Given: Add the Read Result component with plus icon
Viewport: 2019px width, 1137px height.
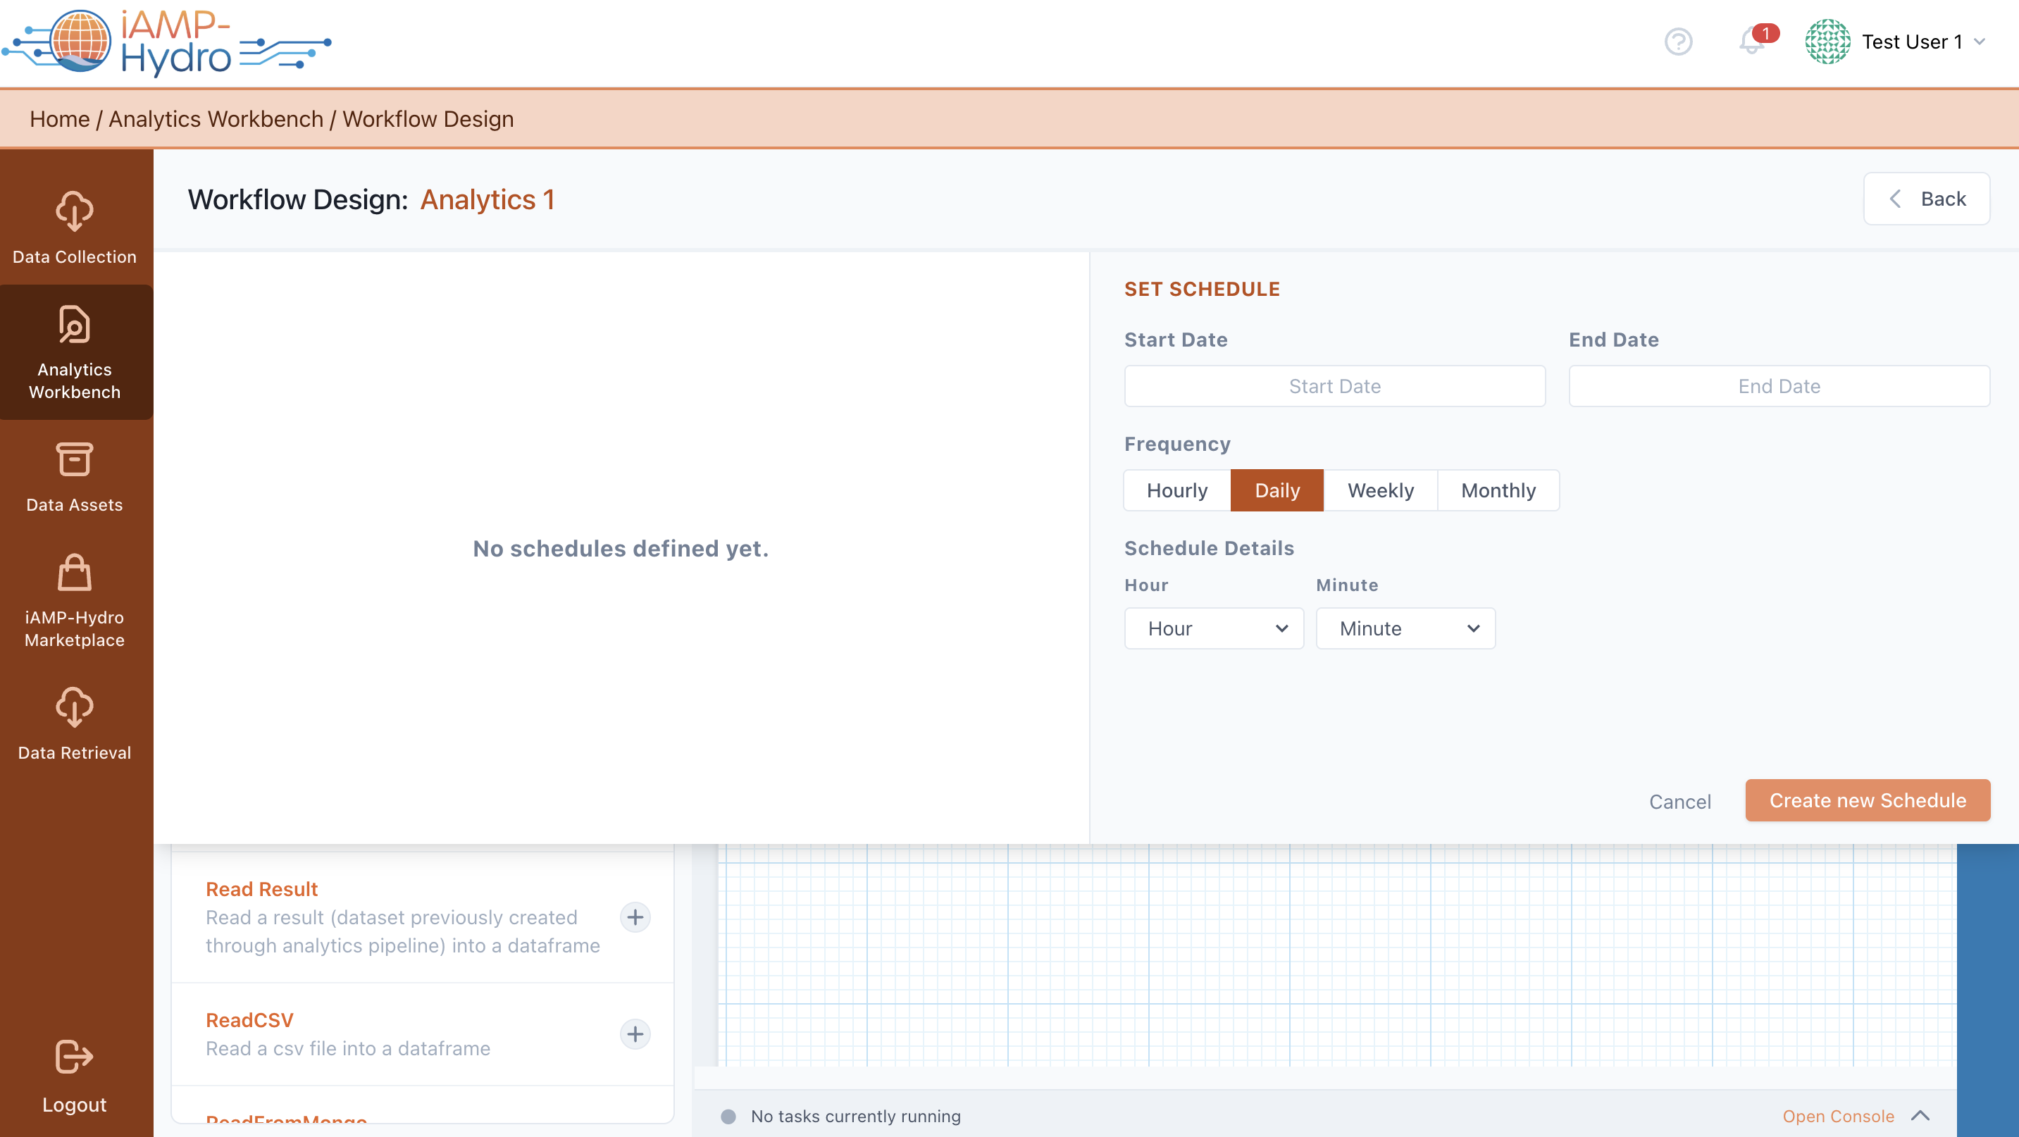Looking at the screenshot, I should coord(635,918).
